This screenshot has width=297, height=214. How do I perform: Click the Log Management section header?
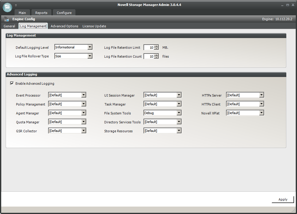point(146,35)
